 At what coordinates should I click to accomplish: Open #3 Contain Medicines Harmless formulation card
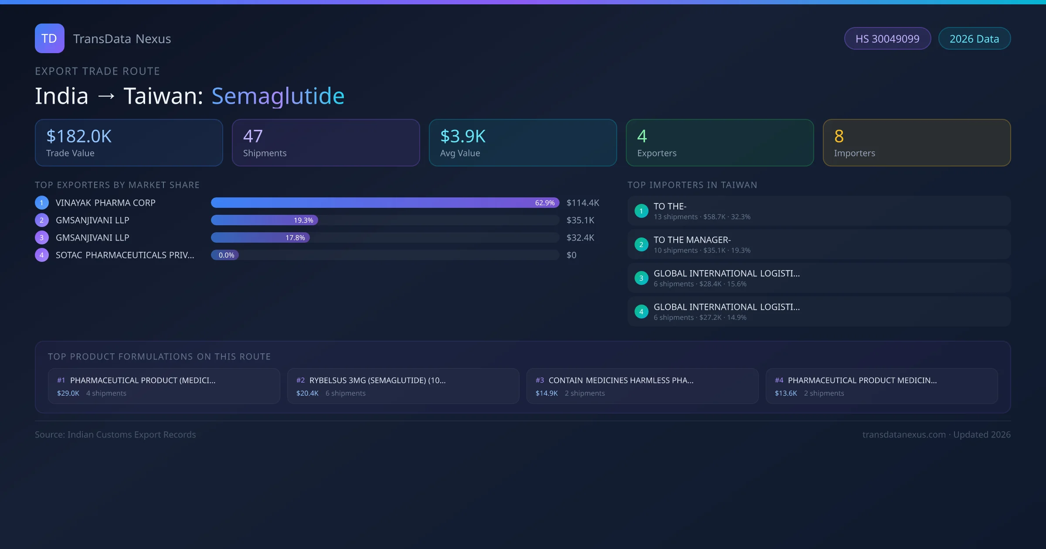point(642,386)
